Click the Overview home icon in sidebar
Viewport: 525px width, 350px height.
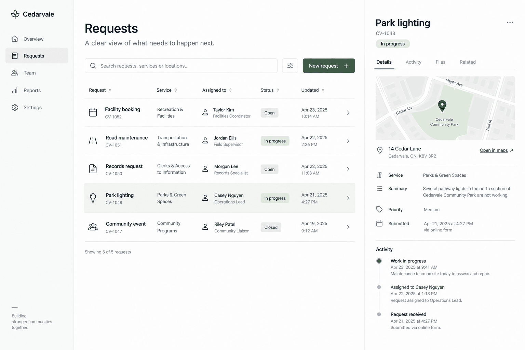tap(15, 39)
